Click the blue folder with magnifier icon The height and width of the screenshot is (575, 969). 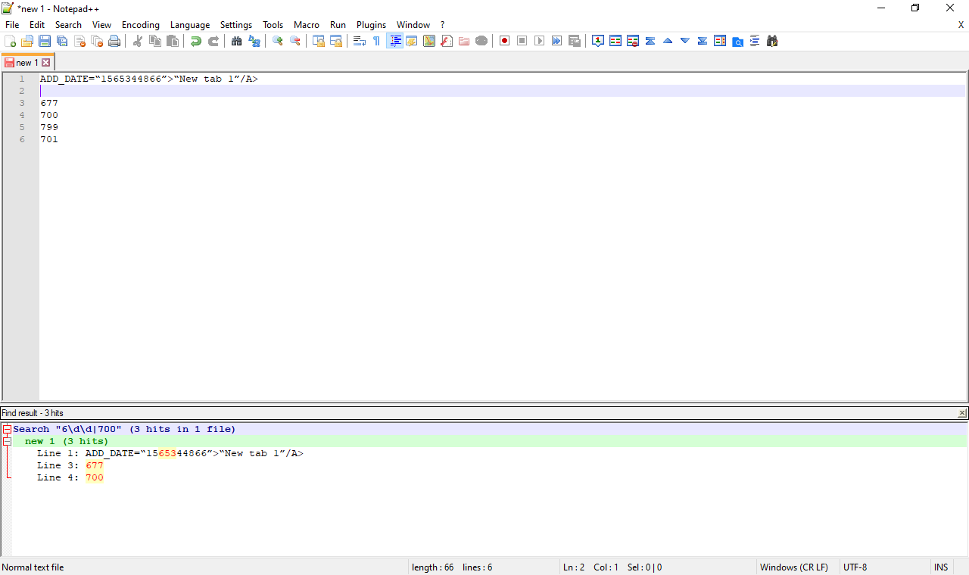coord(737,41)
